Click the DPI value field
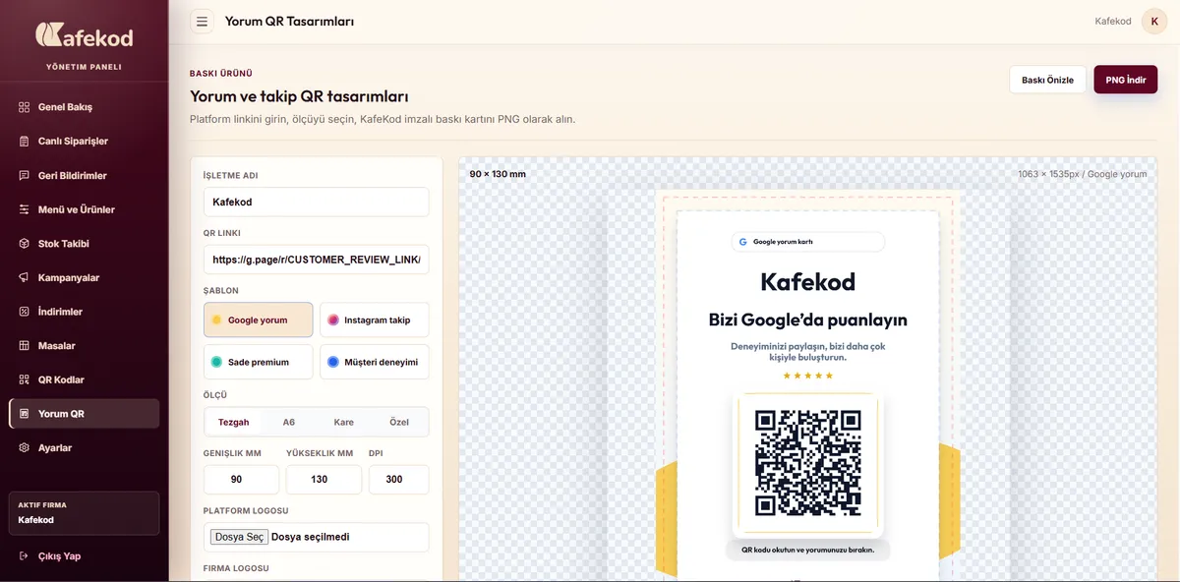Viewport: 1180px width, 582px height. (399, 480)
